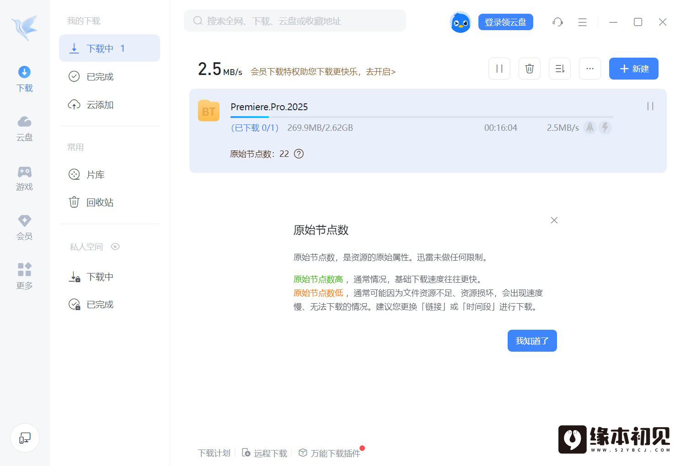Open 下载计划 at the bottom

click(x=214, y=453)
